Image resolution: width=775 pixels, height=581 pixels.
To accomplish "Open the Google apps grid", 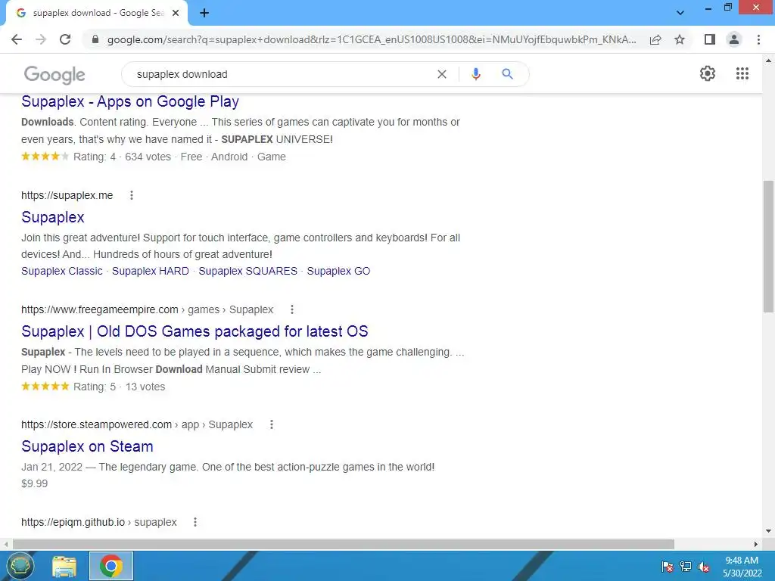I will (742, 73).
